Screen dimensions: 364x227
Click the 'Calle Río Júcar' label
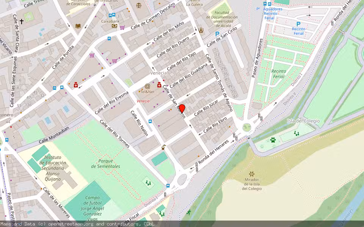[x=206, y=108]
